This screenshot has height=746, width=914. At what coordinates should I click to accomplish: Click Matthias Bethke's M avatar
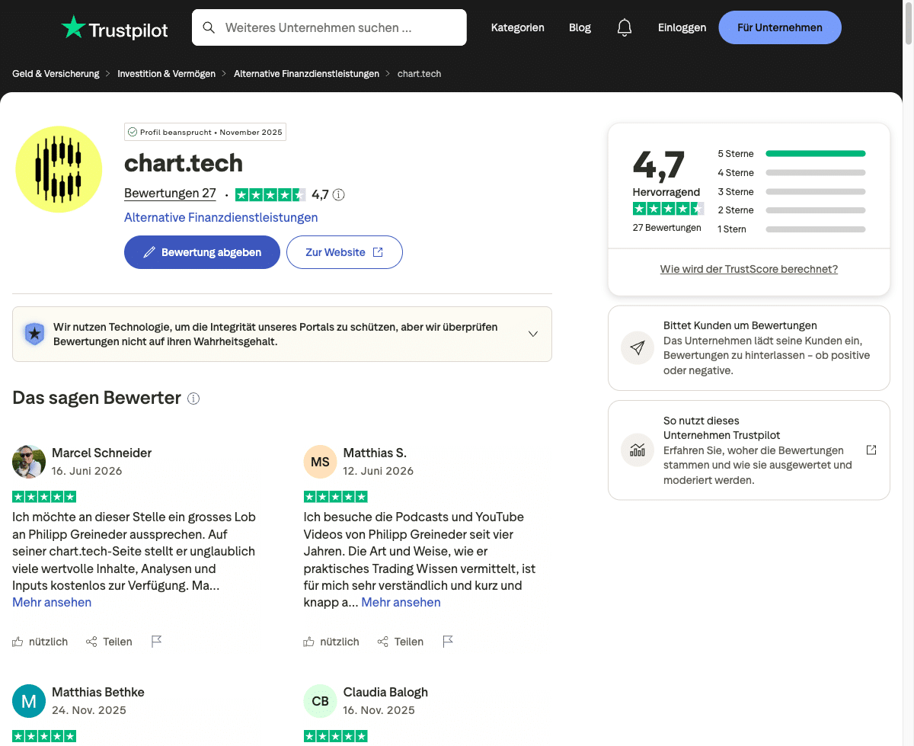(29, 701)
